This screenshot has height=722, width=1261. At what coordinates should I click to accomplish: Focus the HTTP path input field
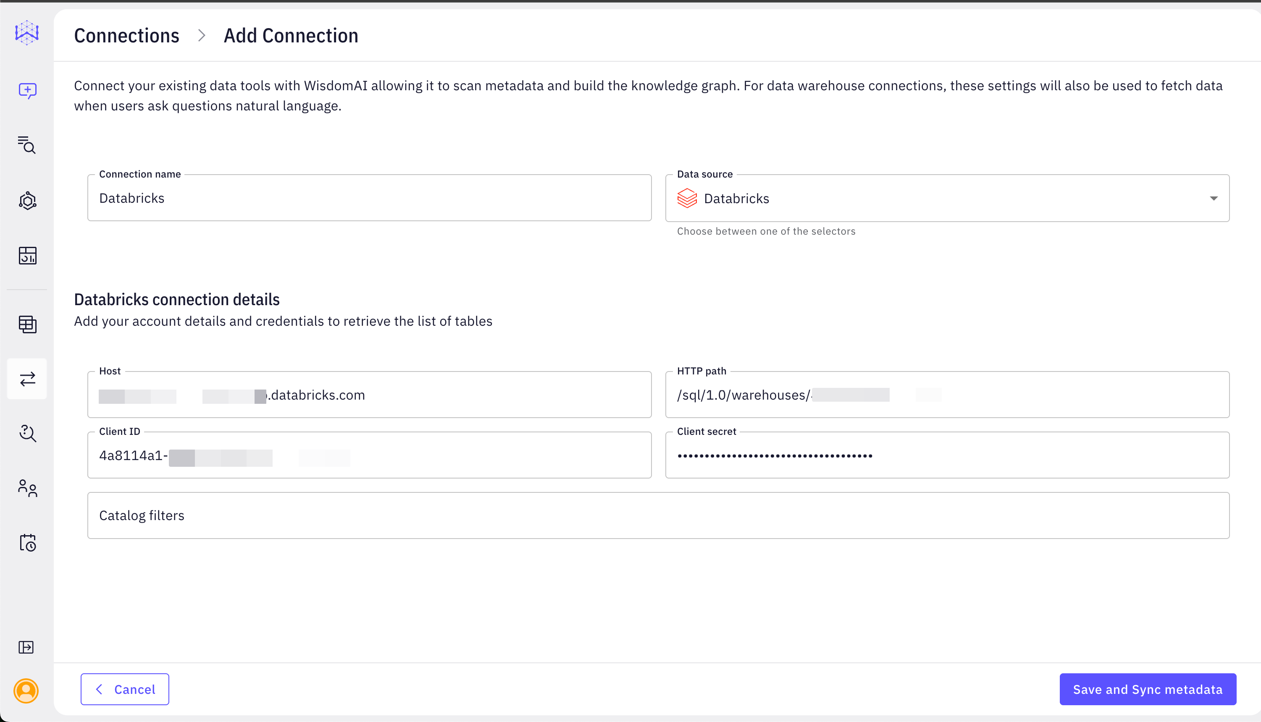point(947,395)
